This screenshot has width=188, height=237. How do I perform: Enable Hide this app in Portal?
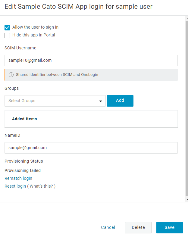tap(7, 36)
